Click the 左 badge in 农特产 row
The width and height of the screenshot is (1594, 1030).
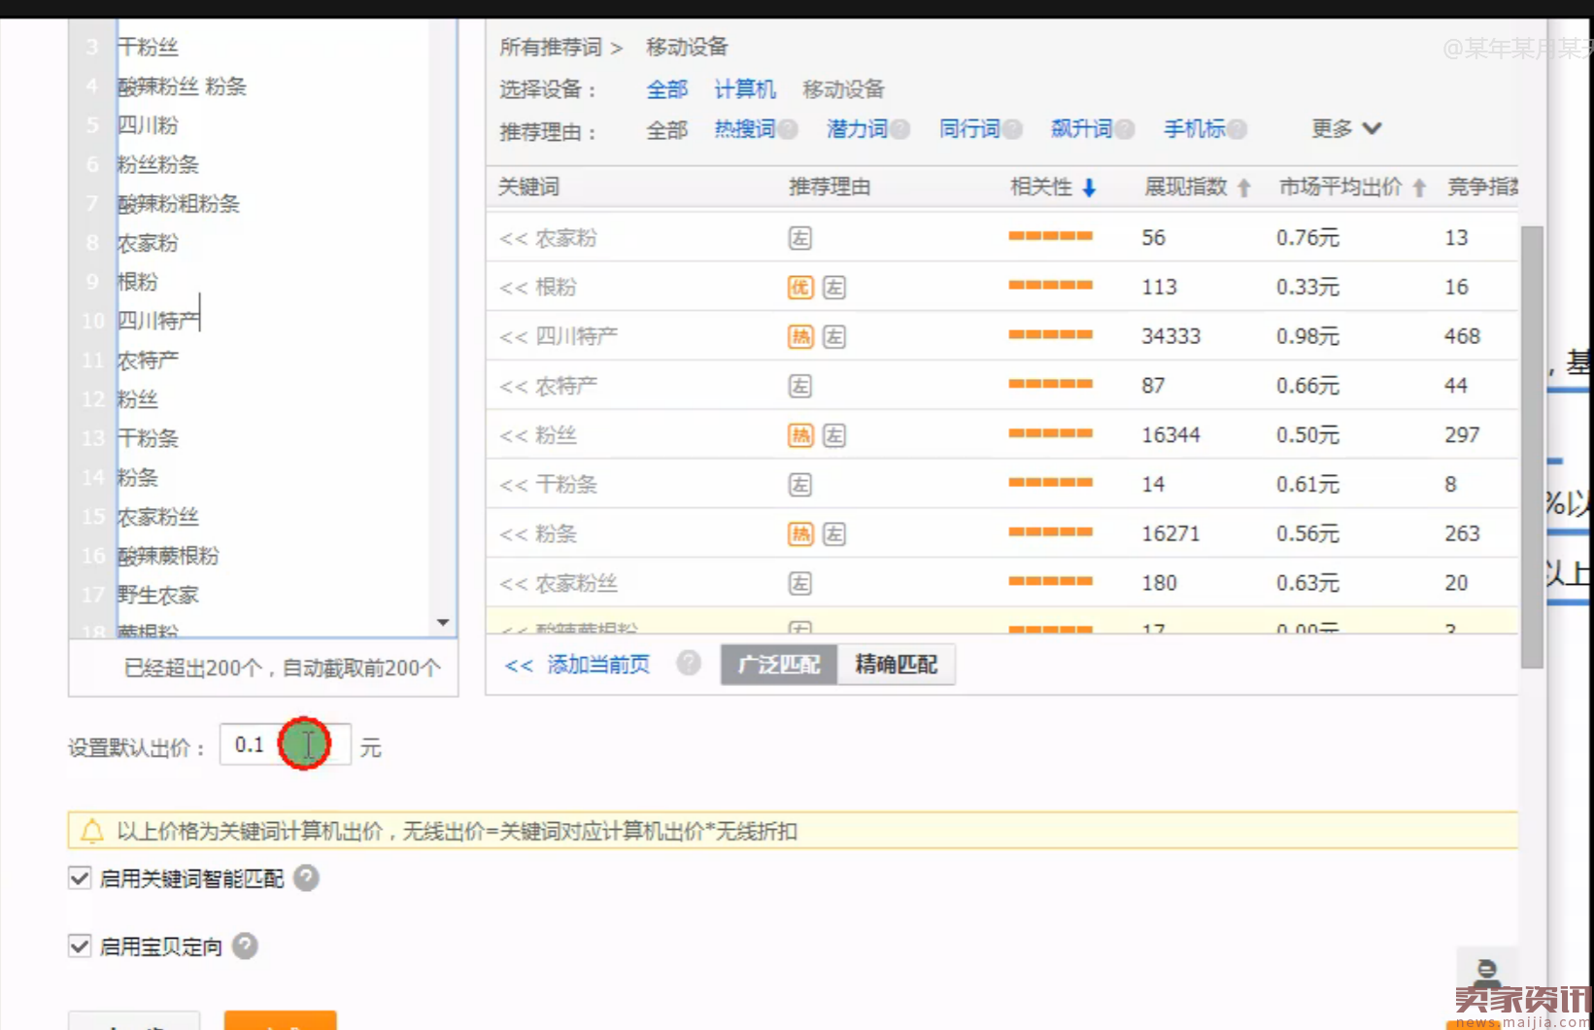click(799, 387)
